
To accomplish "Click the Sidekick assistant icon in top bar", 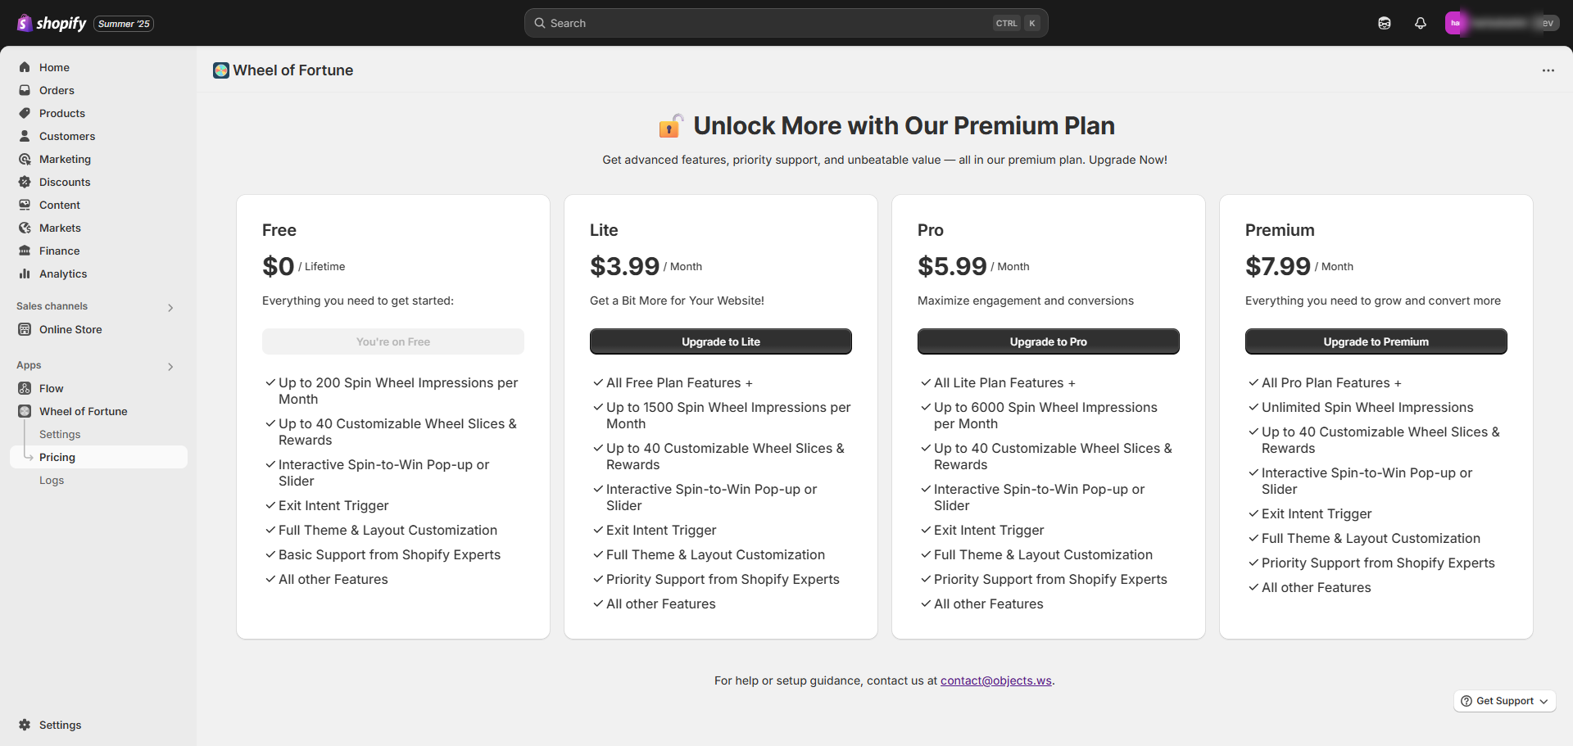I will [1385, 23].
